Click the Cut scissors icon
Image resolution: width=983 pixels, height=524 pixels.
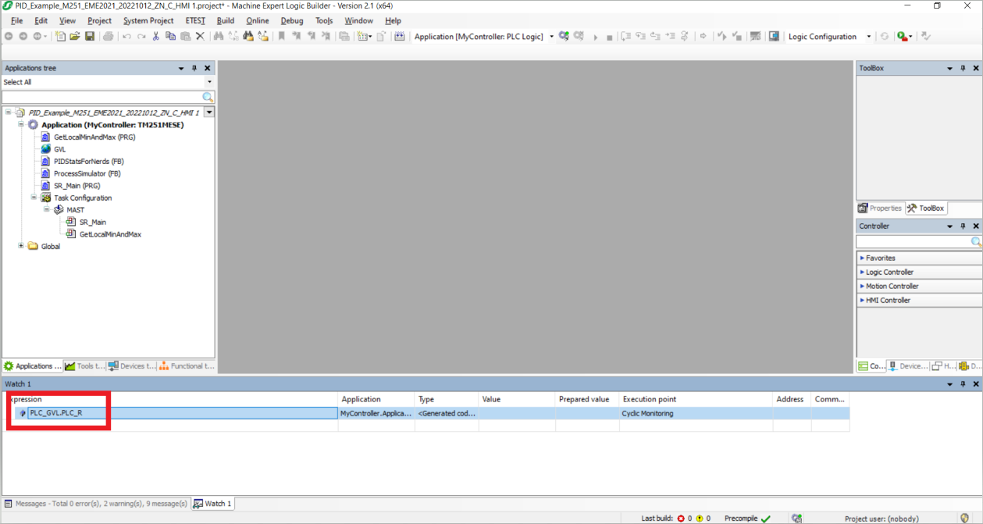[x=156, y=37]
